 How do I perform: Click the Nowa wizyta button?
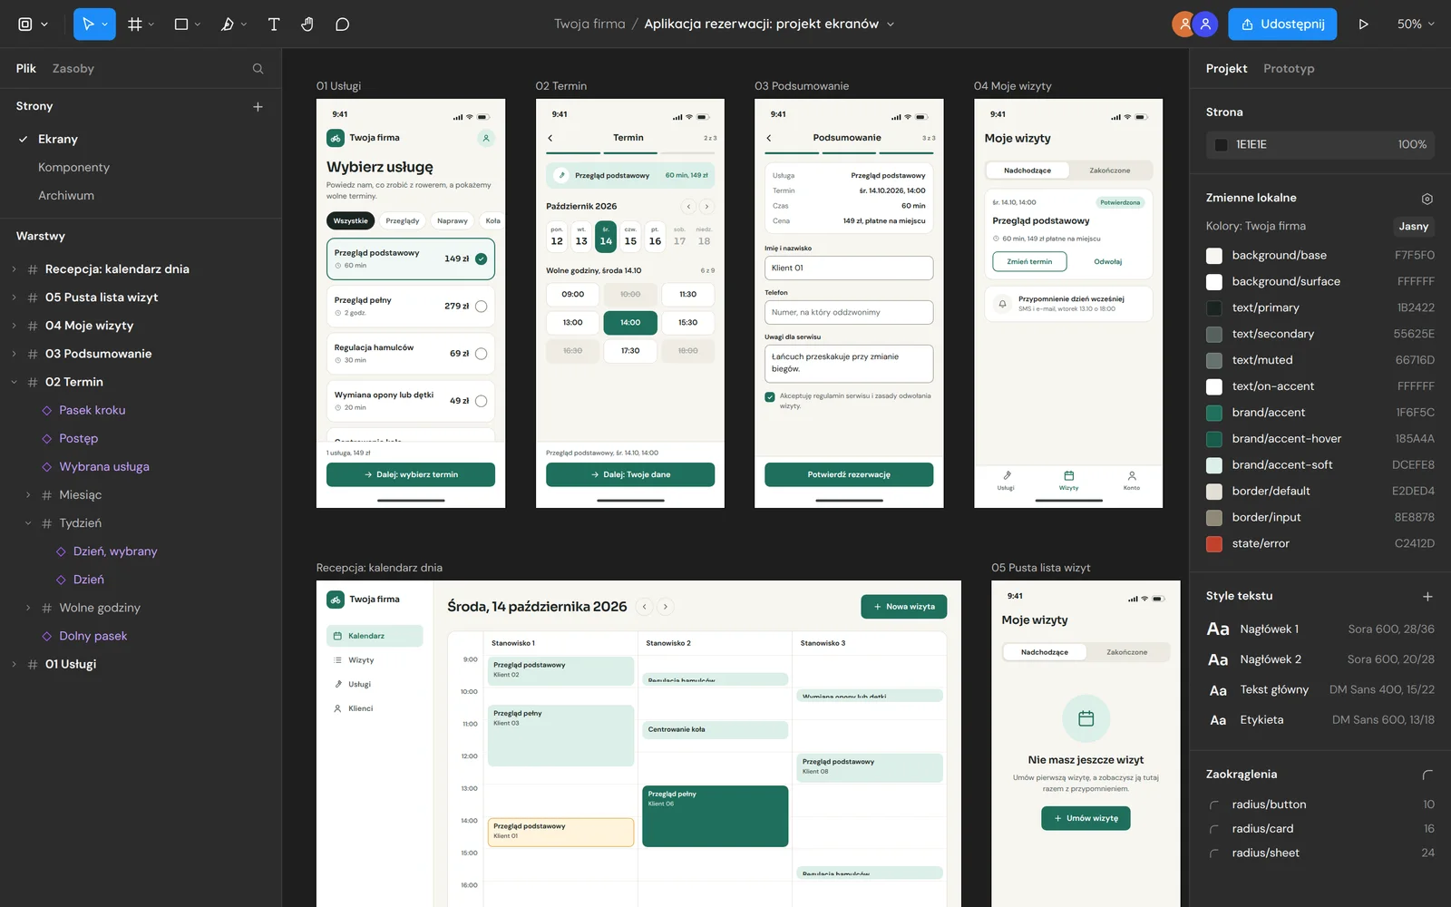tap(904, 607)
